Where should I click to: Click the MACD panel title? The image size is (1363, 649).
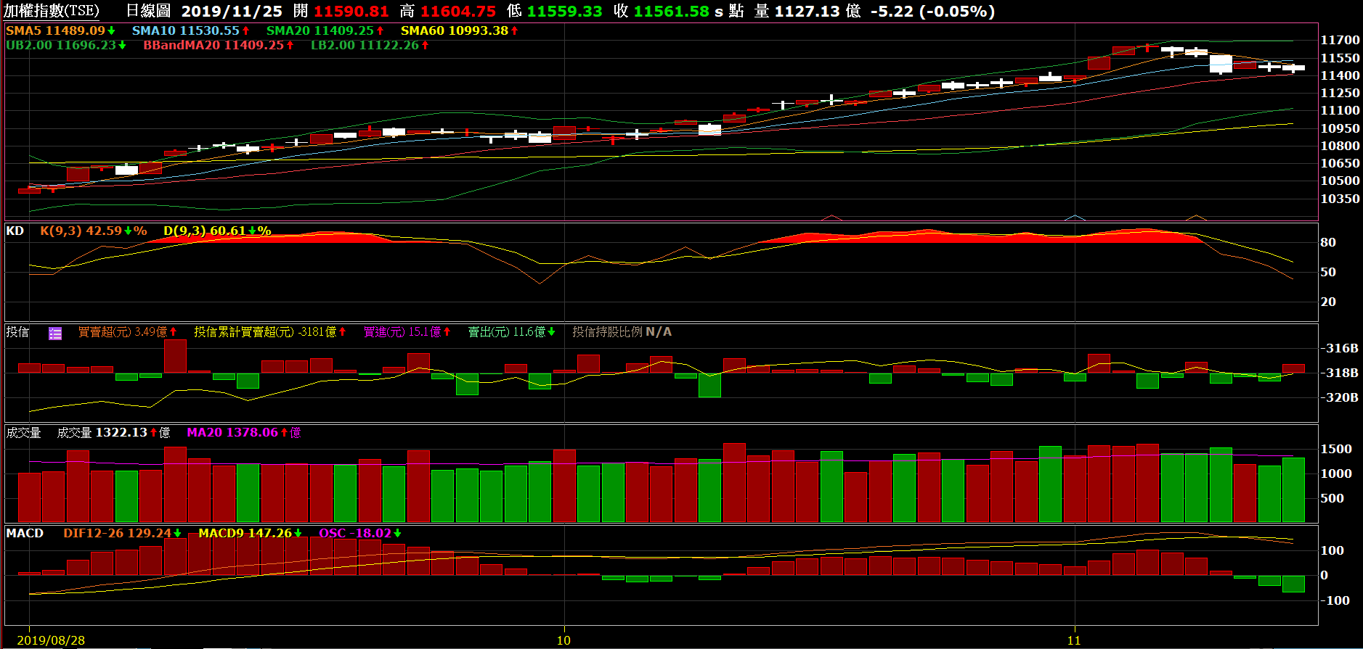[x=25, y=533]
